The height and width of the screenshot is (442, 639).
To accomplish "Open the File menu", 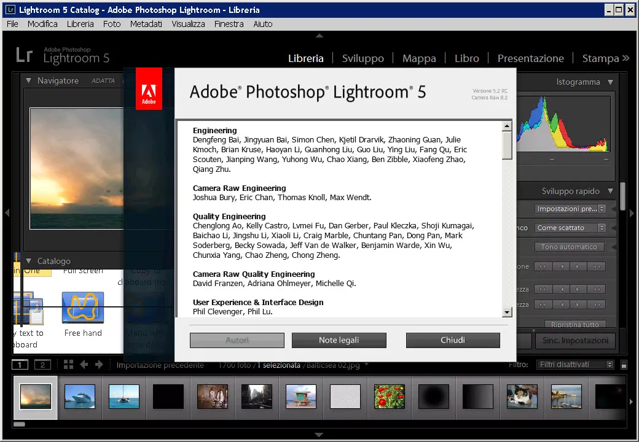I will pos(13,24).
